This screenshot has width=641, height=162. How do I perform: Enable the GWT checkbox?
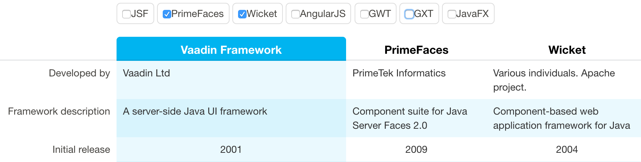point(364,14)
